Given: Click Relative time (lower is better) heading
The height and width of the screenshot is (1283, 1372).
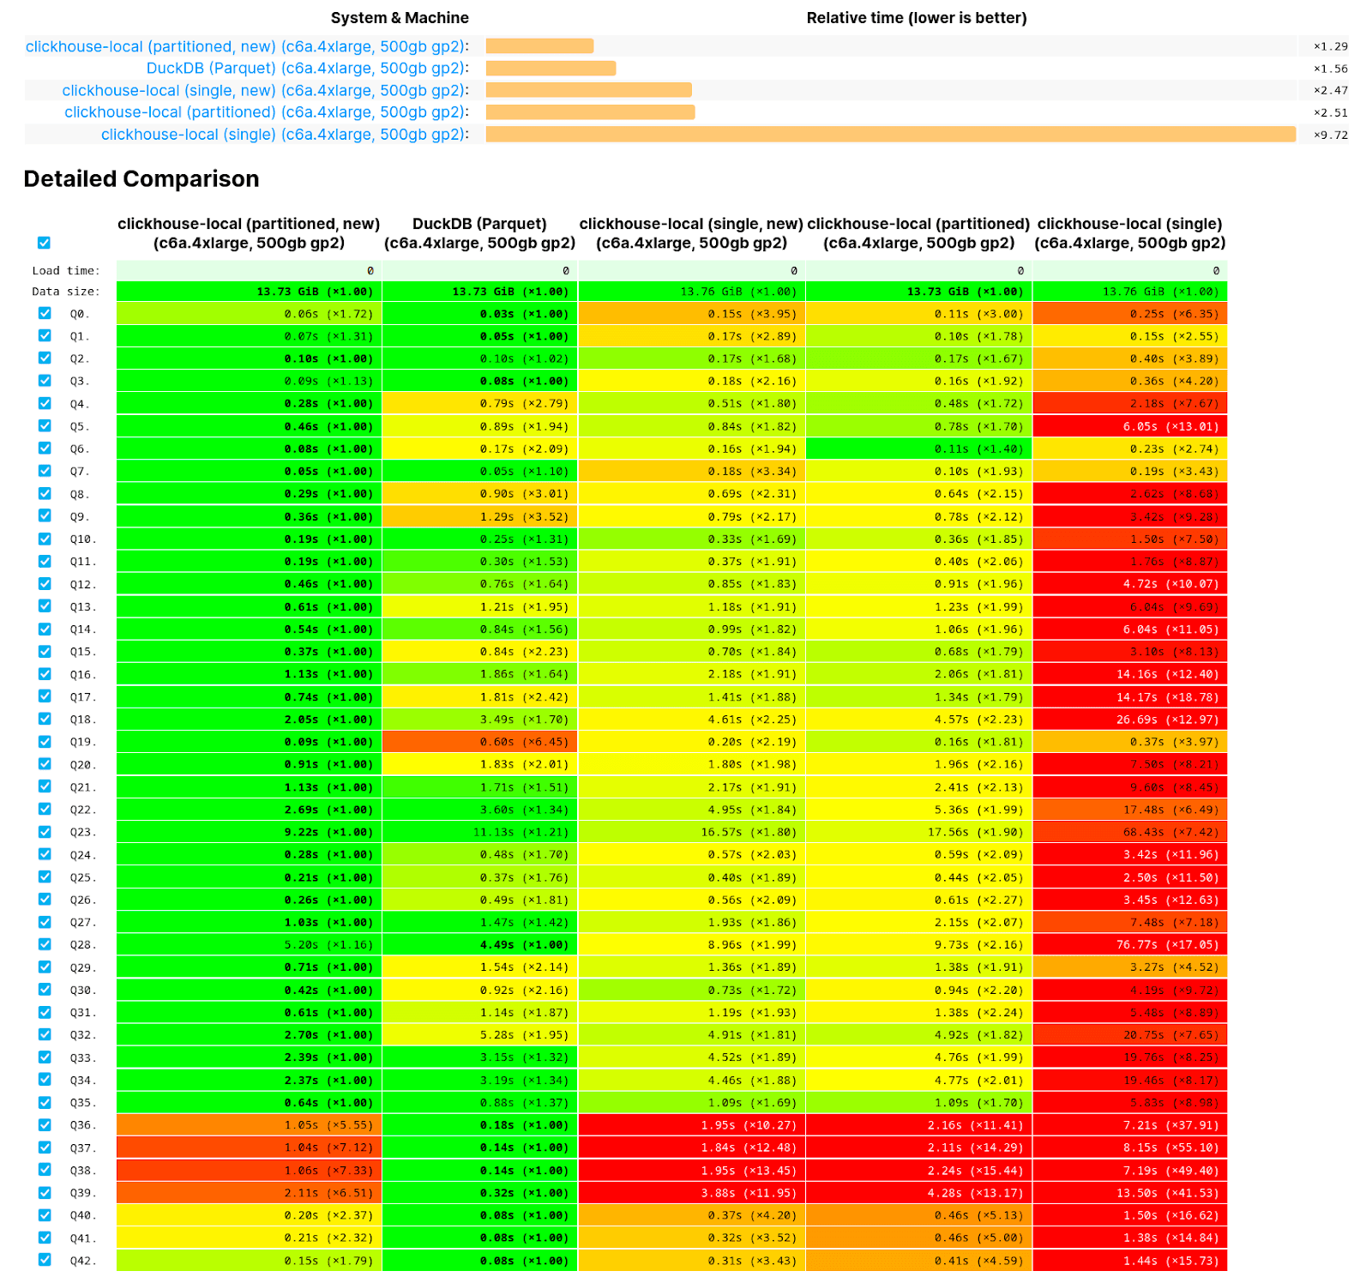Looking at the screenshot, I should pos(917,18).
